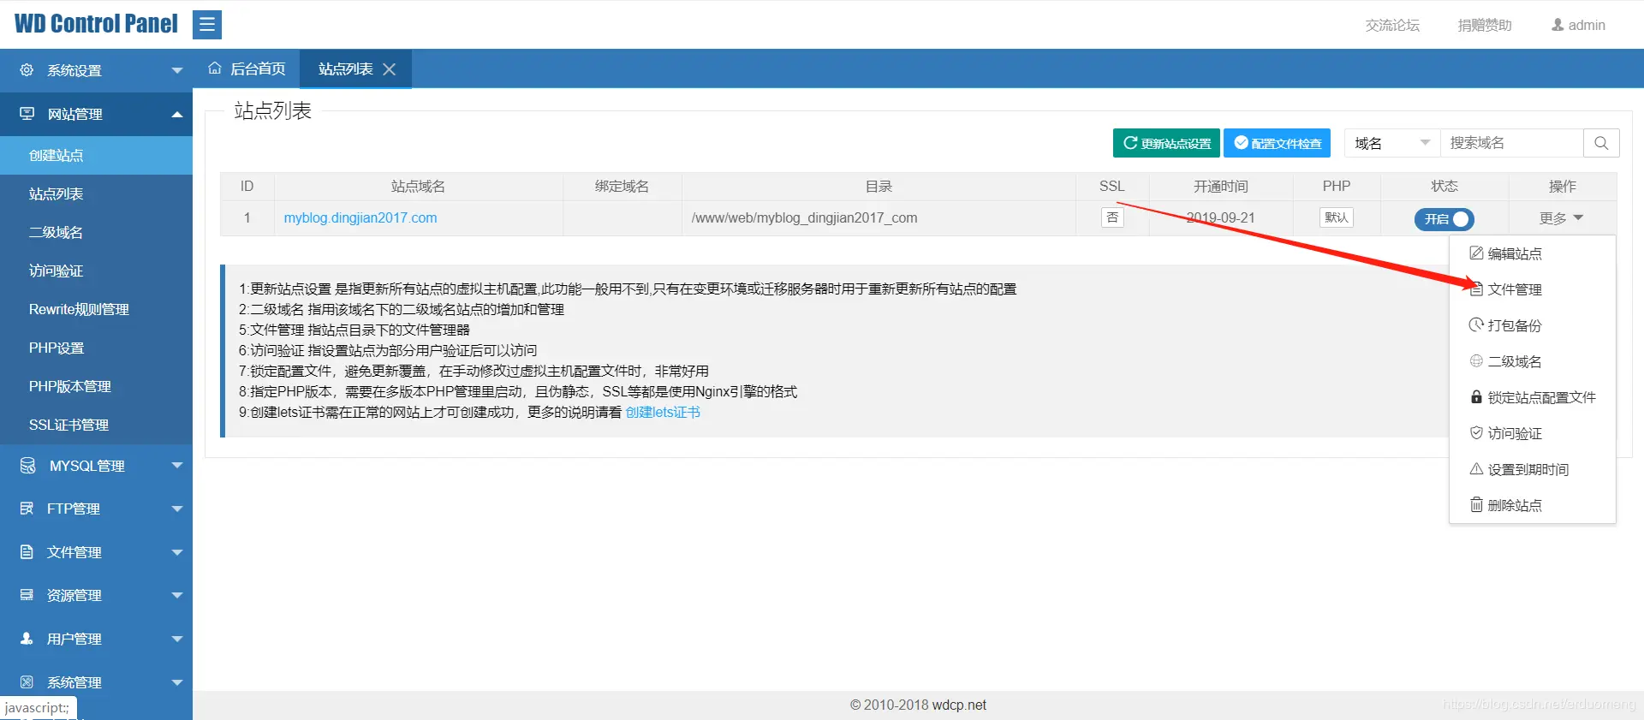
Task: Click the search magnifier button
Action: coord(1601,143)
